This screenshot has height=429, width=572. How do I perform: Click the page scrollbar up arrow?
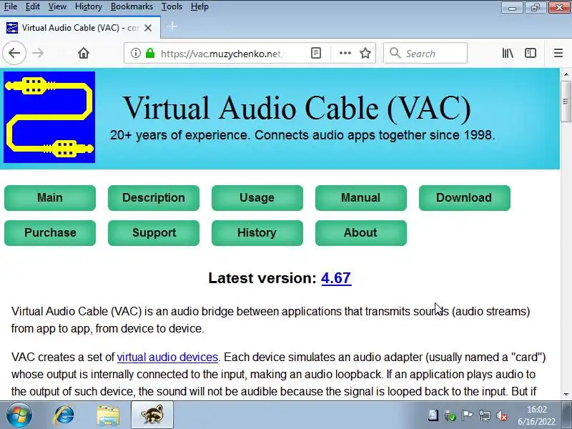(x=566, y=74)
